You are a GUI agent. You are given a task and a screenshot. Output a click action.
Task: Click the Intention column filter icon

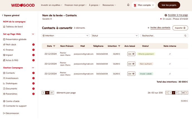(119, 46)
